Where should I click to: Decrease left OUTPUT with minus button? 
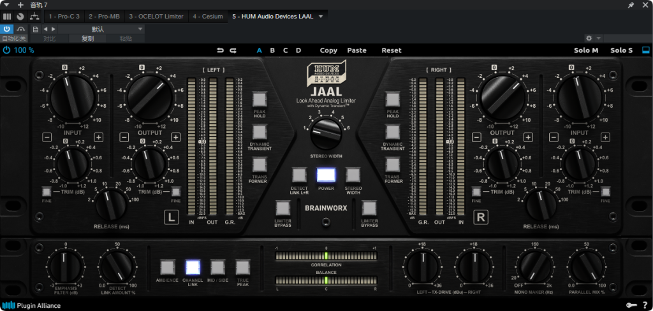click(124, 137)
